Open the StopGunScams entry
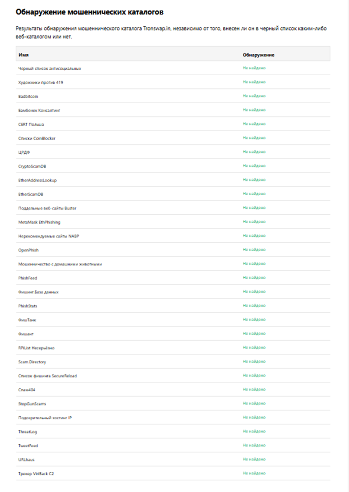The width and height of the screenshot is (349, 492). pyautogui.click(x=32, y=404)
